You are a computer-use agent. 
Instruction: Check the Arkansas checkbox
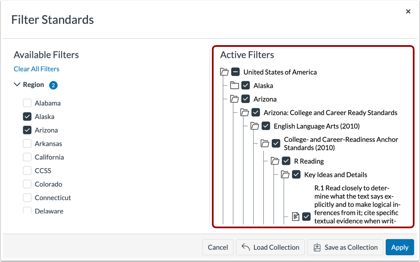point(27,143)
